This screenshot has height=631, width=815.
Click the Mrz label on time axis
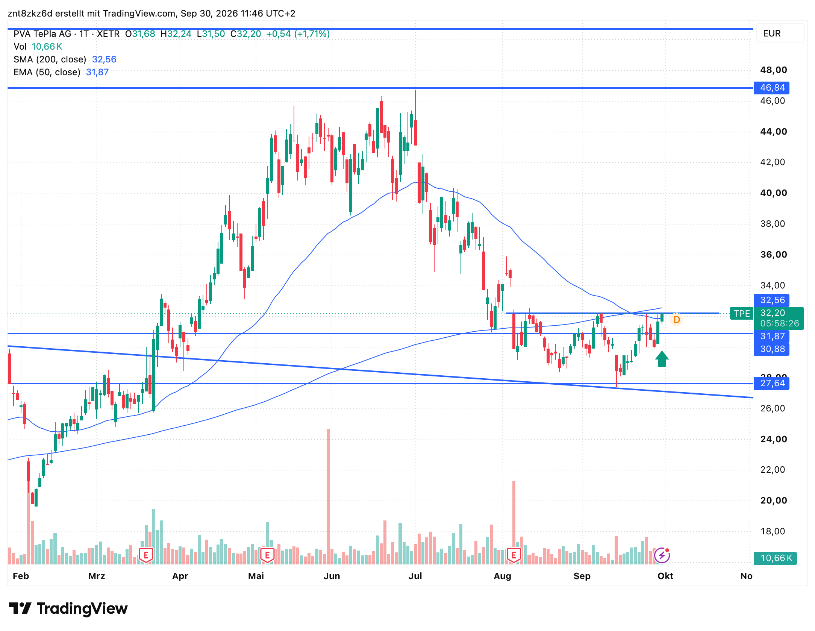point(97,576)
